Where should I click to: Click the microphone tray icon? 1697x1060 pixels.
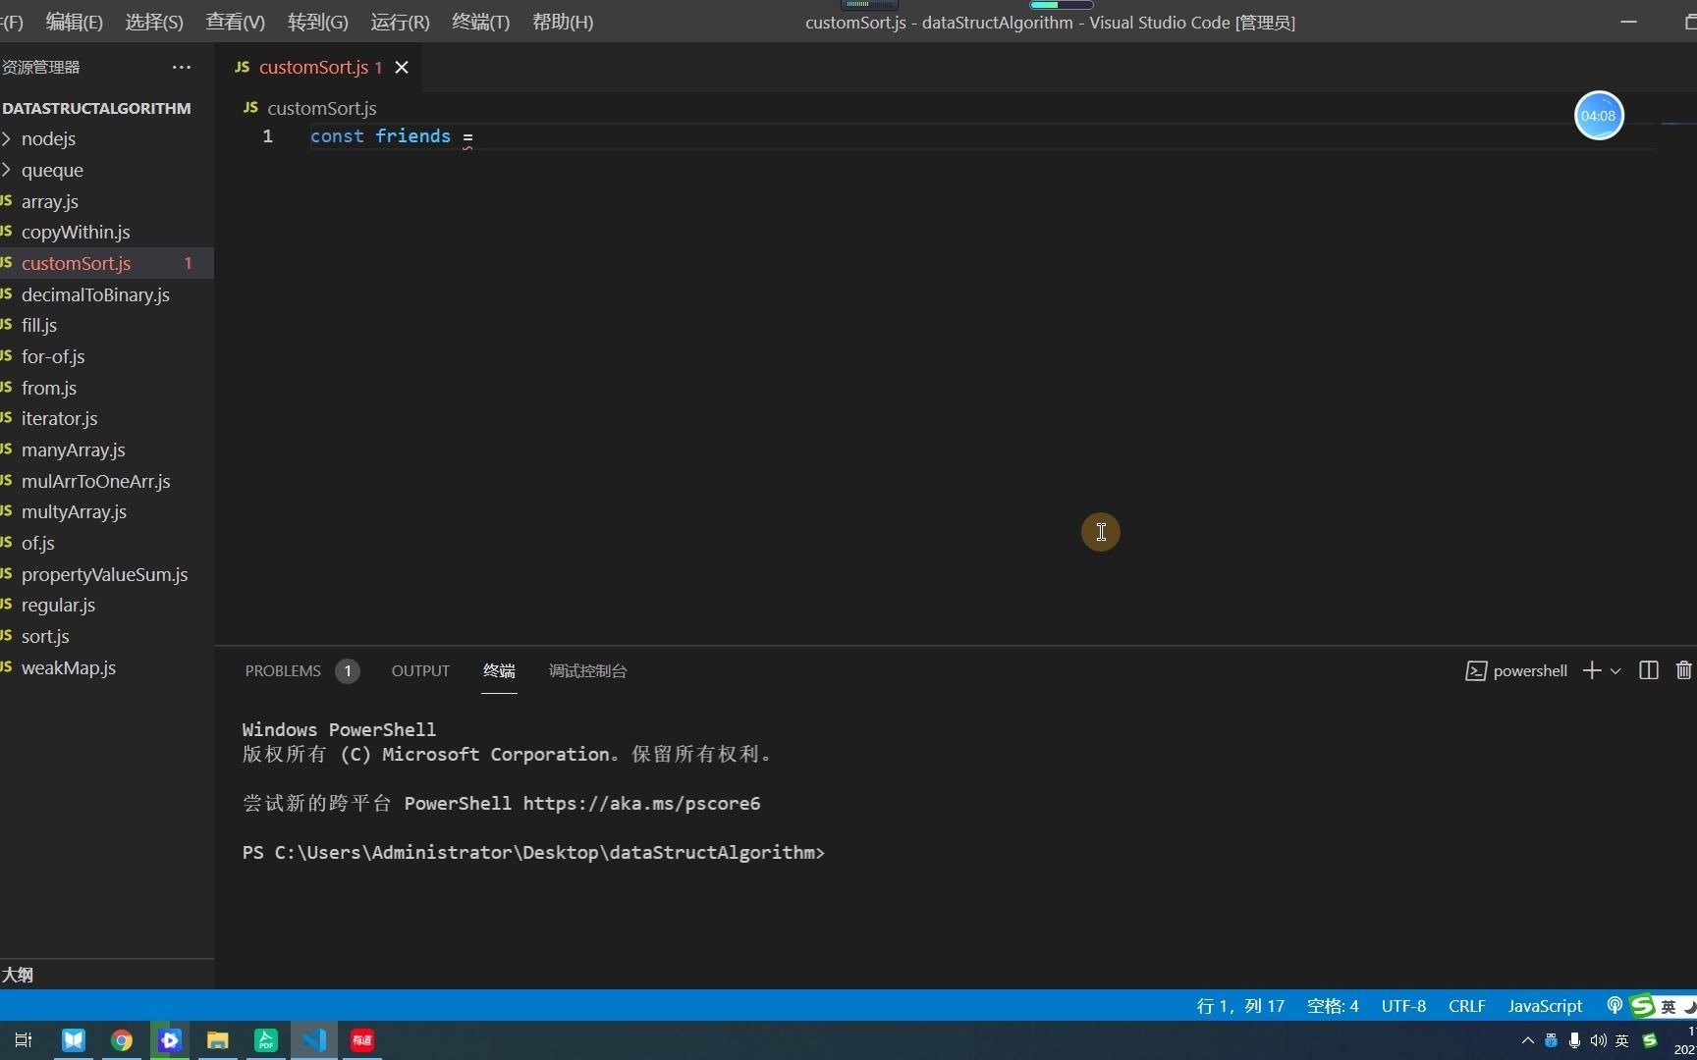[x=1574, y=1040]
